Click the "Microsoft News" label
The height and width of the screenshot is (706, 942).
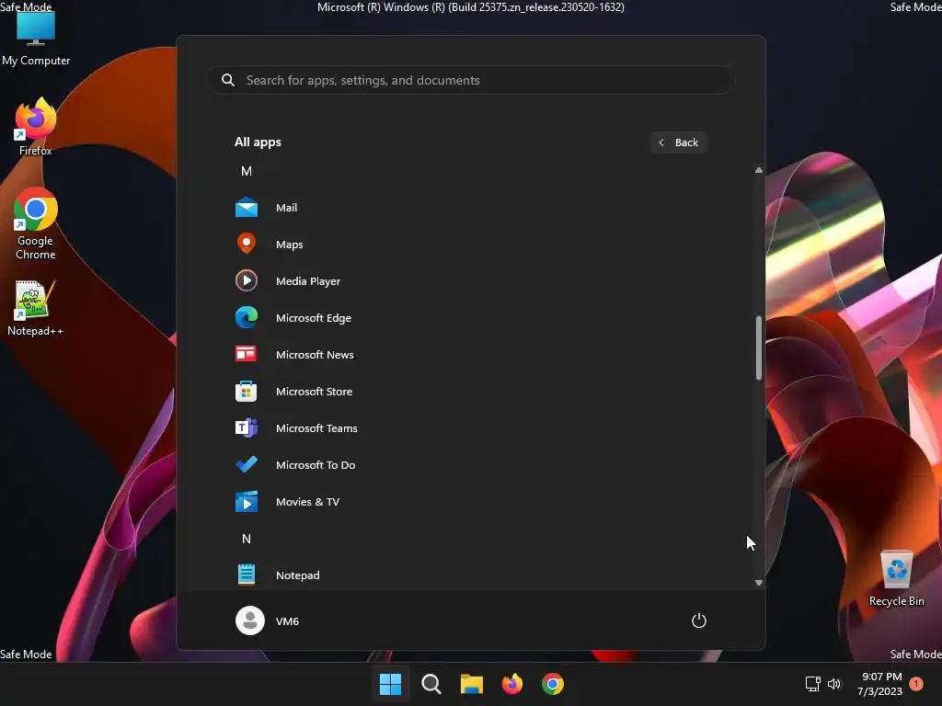(315, 355)
